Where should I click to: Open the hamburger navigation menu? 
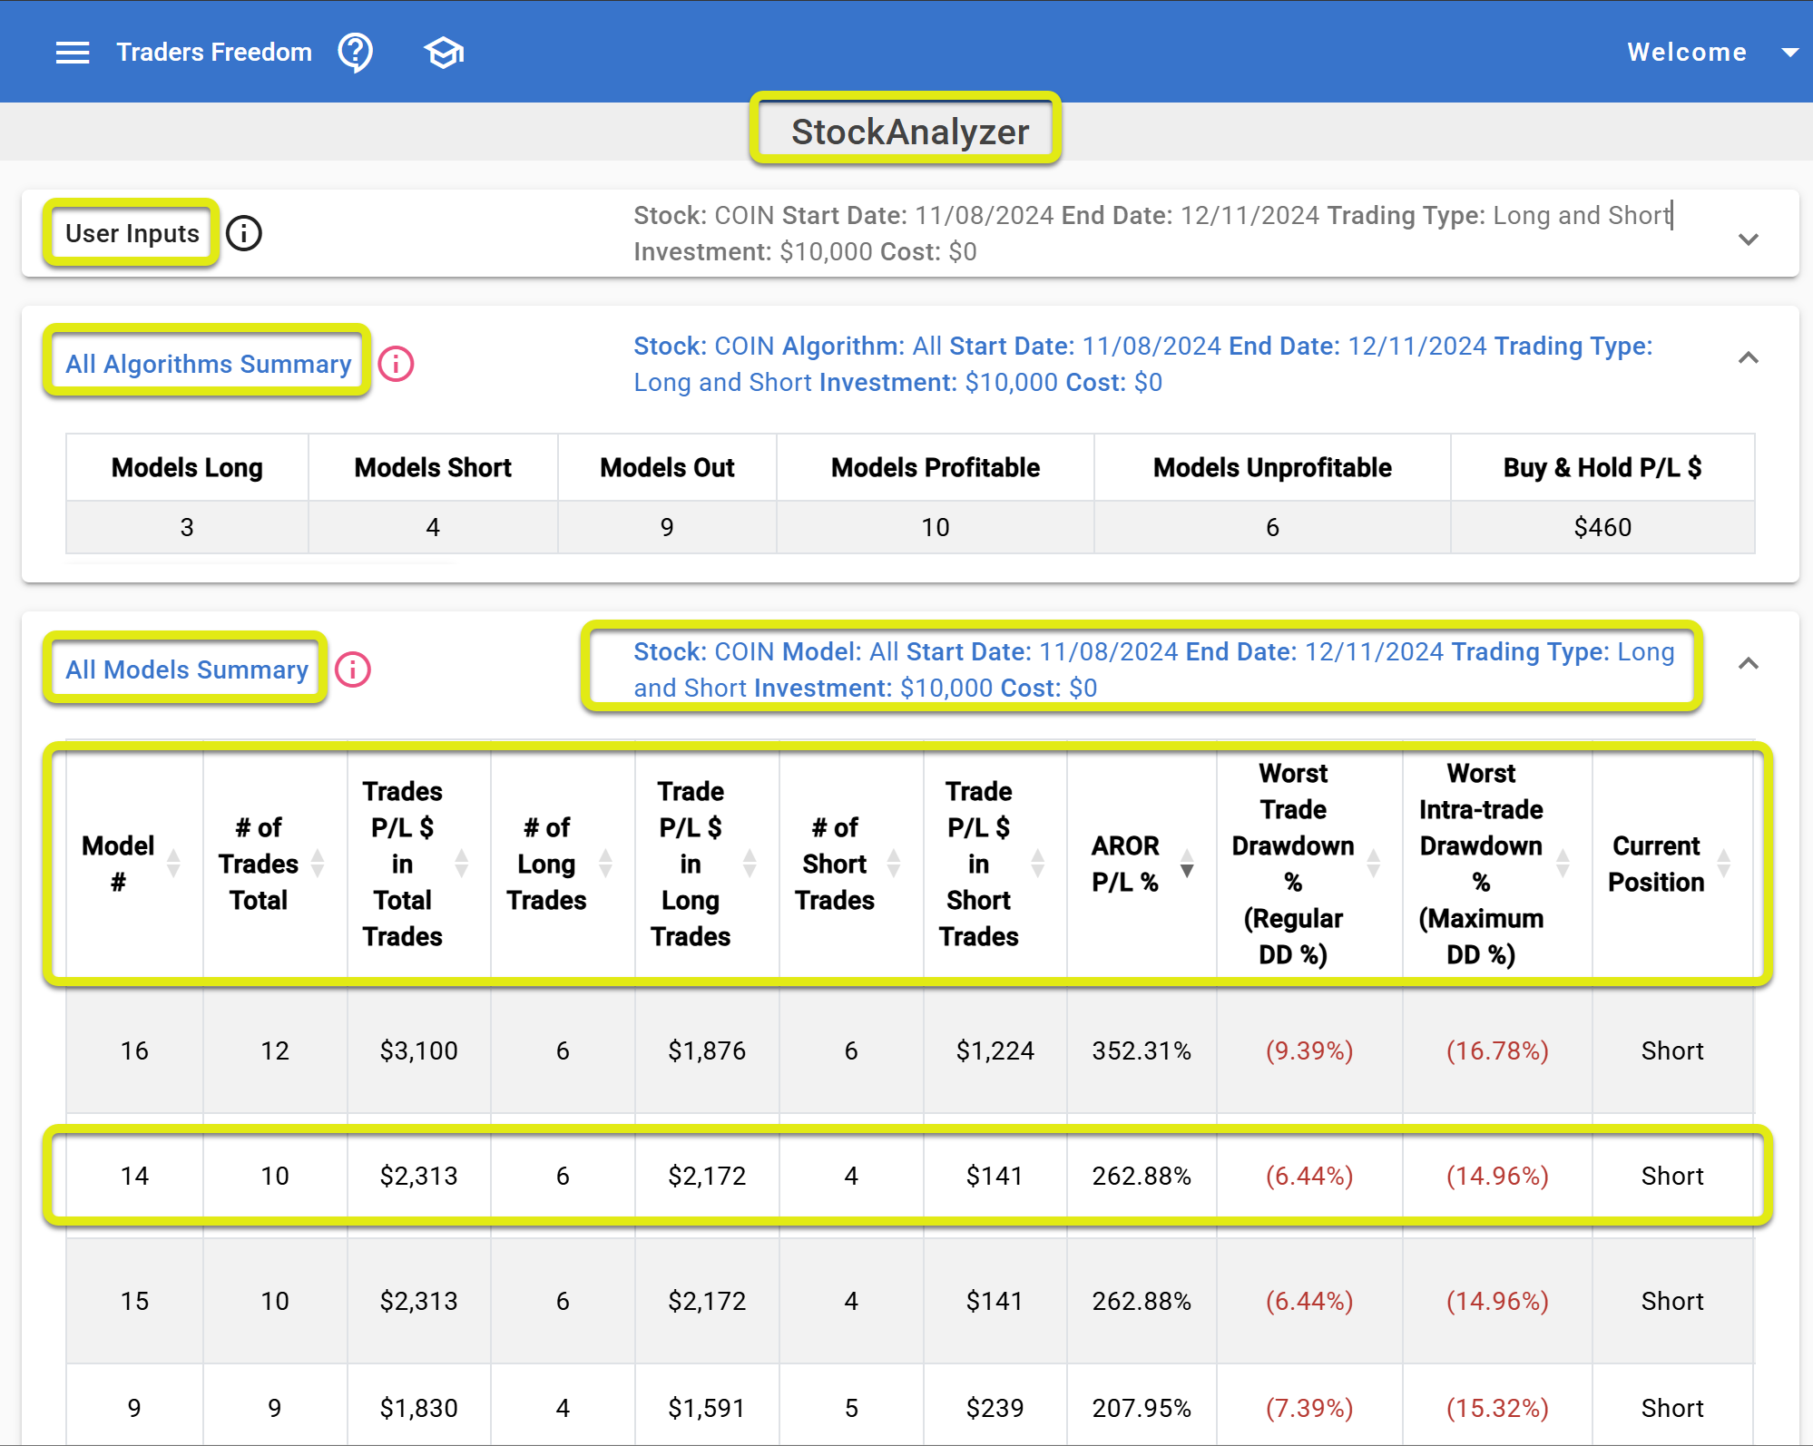pos(73,53)
